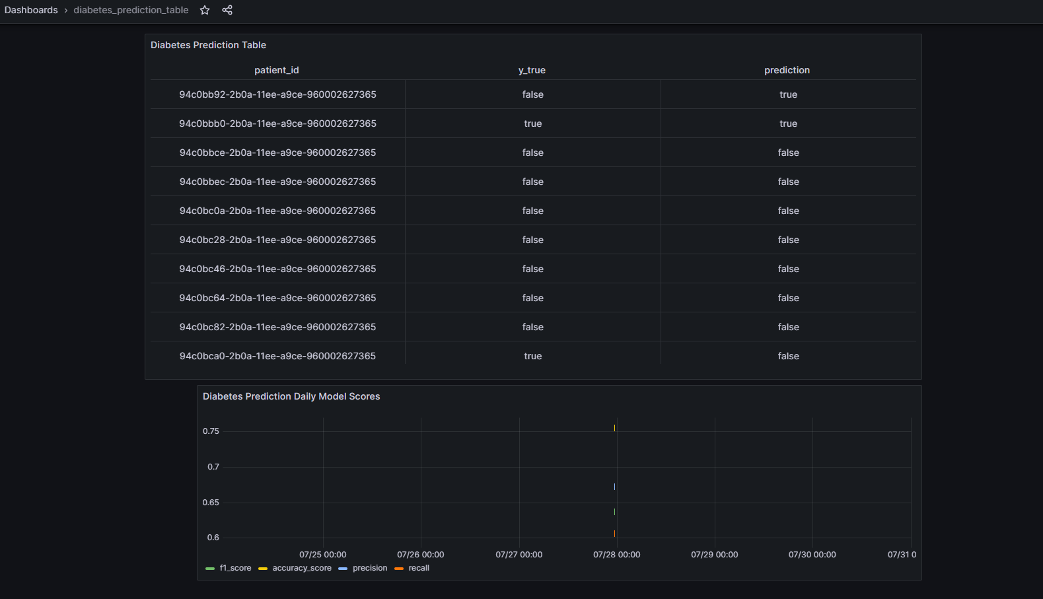Click y_true value in 94c0bbce row
Screen dimensions: 1043x599
point(533,153)
